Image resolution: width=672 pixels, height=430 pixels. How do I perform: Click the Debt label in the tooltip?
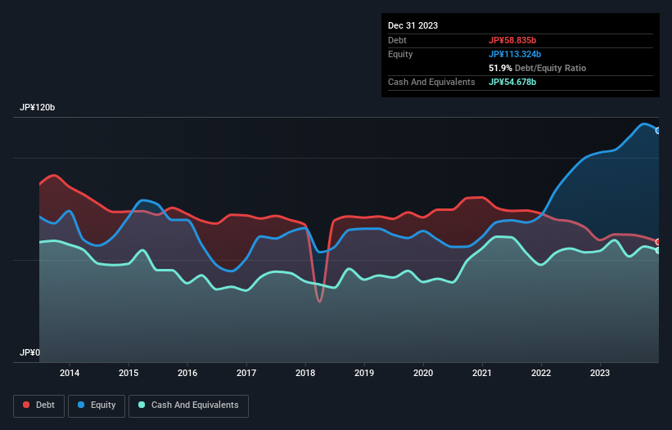pos(397,40)
